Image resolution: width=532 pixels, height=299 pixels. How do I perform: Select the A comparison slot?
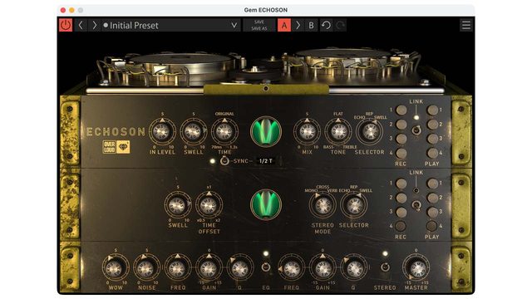point(284,25)
